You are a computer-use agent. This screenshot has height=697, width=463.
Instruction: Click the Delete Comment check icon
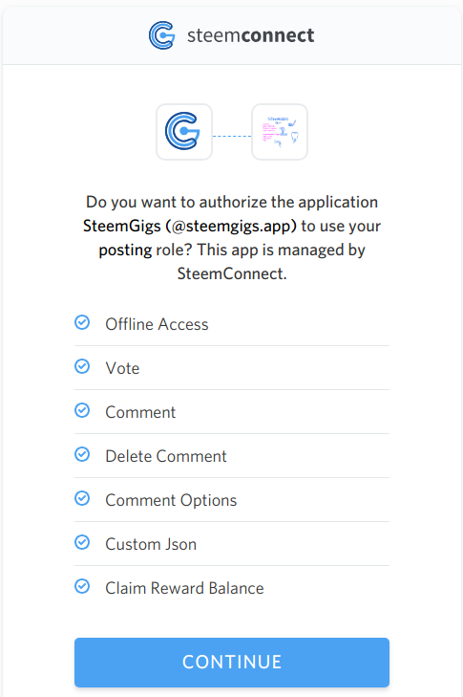pos(82,454)
